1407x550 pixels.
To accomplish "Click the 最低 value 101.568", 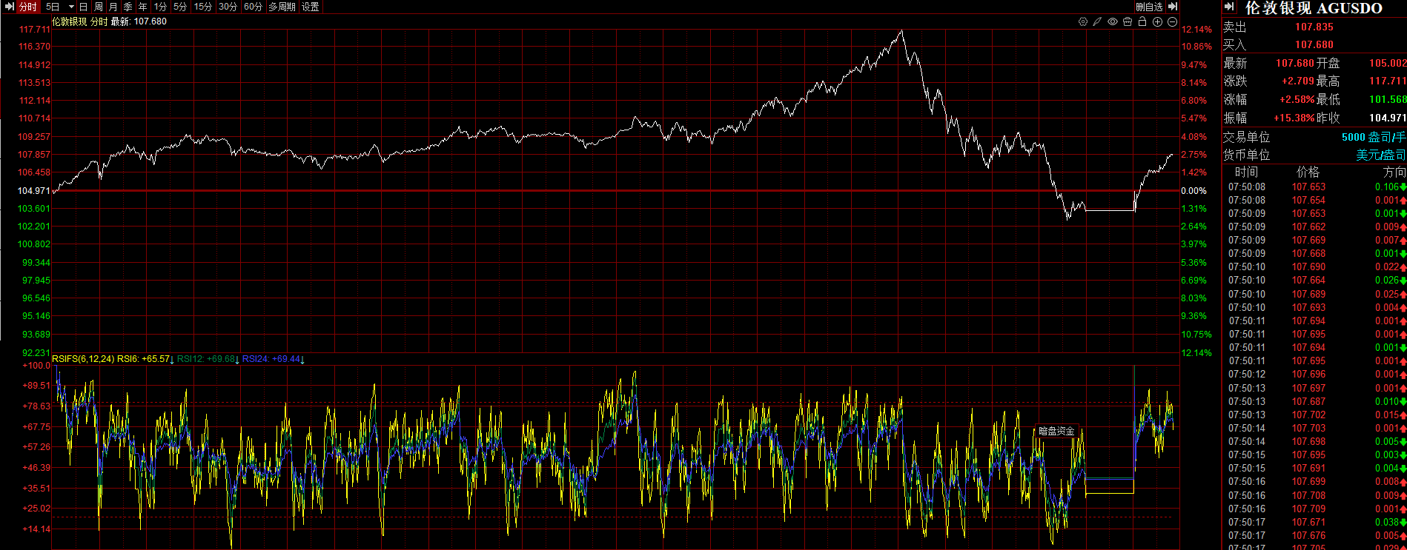I will pyautogui.click(x=1388, y=99).
